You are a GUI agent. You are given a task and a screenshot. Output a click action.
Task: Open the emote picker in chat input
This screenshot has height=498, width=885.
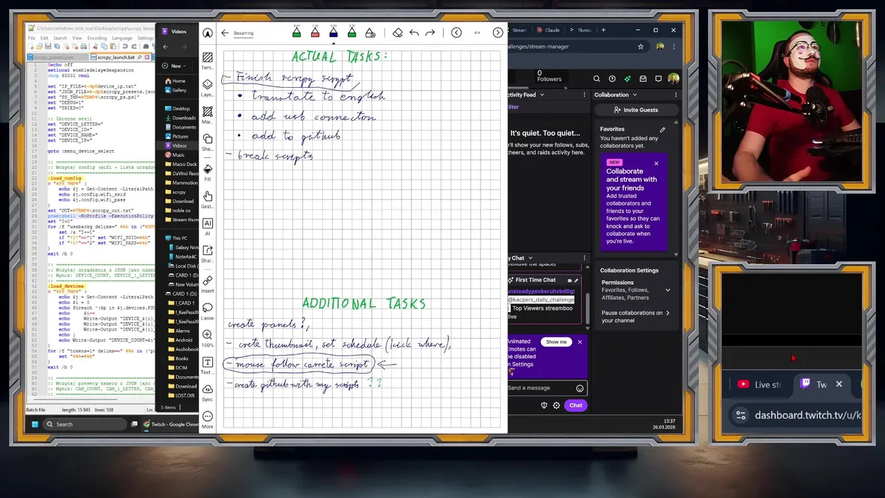[580, 388]
